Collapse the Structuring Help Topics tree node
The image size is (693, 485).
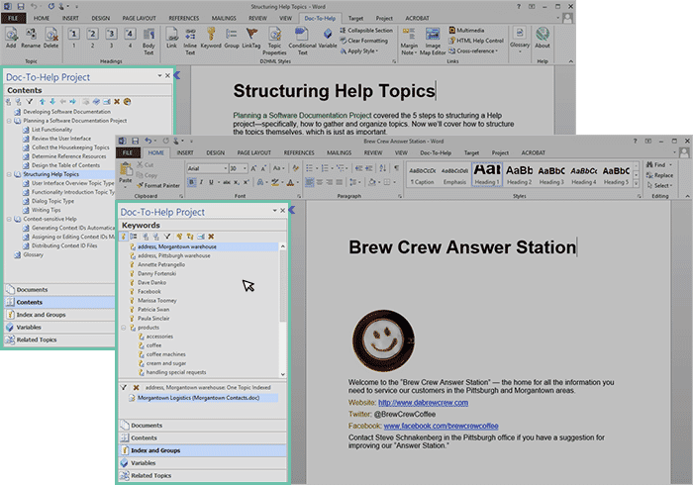[x=9, y=174]
